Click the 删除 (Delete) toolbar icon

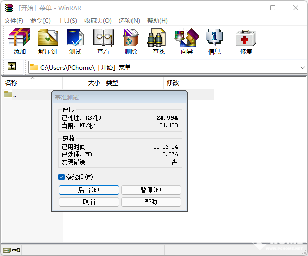(131, 41)
